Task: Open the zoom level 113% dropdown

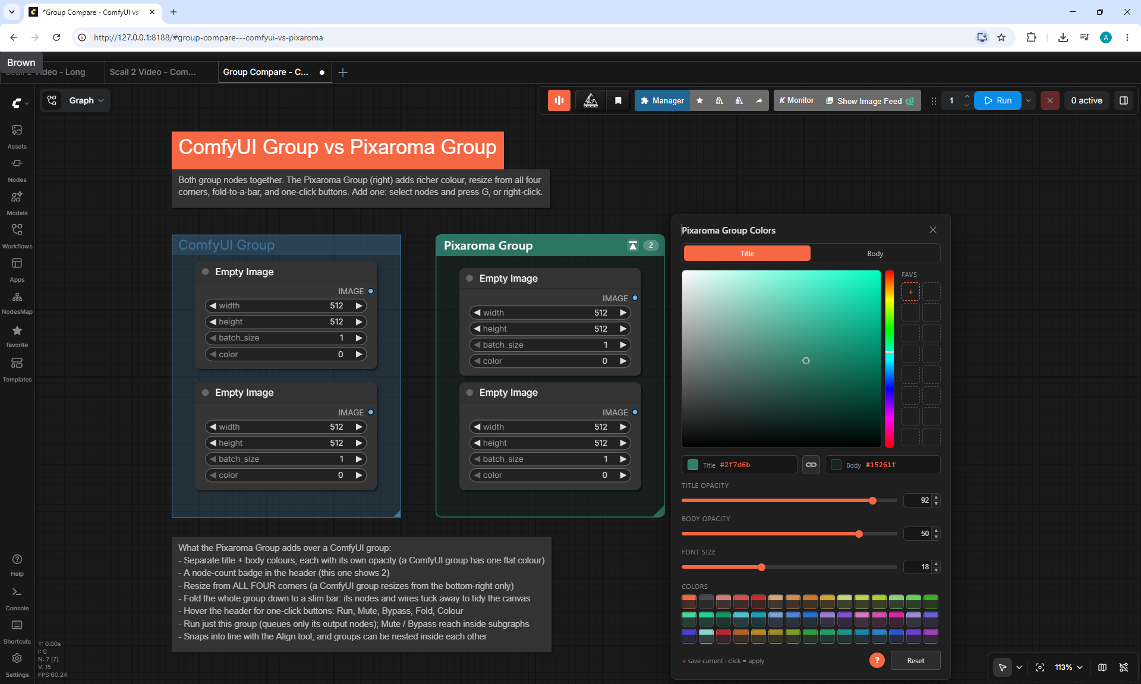Action: (x=1068, y=667)
